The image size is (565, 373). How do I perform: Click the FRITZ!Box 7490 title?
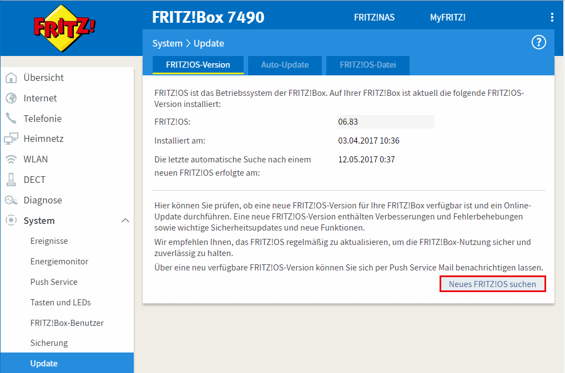click(208, 17)
